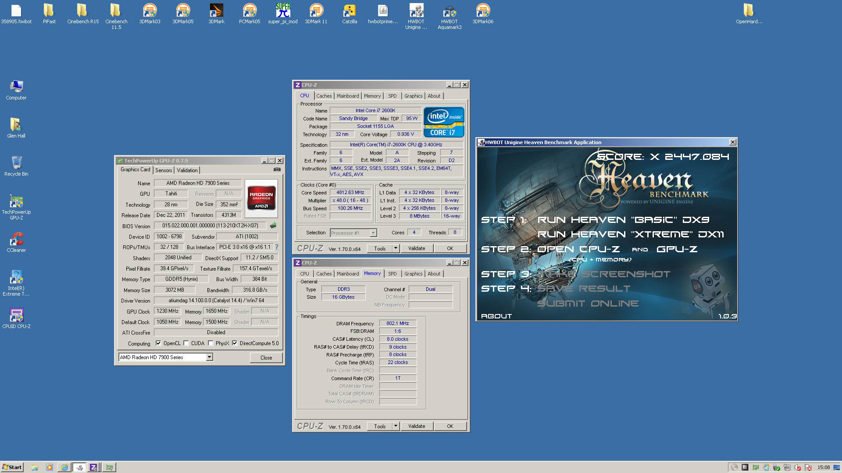Launch the 3DMark 11 shortcut
Screen dimensions: 842x473
pyautogui.click(x=316, y=14)
